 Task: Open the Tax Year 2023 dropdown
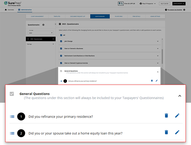tap(41, 33)
